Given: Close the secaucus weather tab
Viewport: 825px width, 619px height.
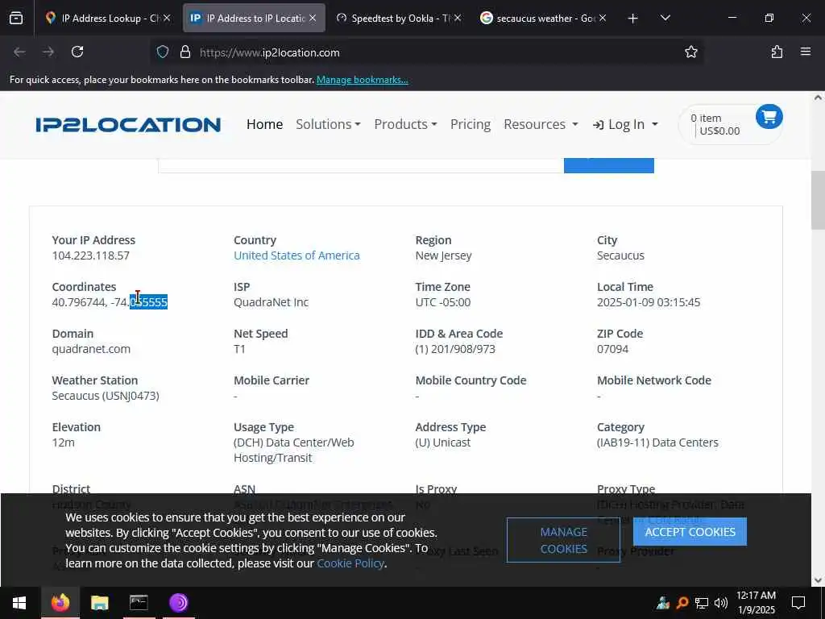Looking at the screenshot, I should tap(603, 19).
